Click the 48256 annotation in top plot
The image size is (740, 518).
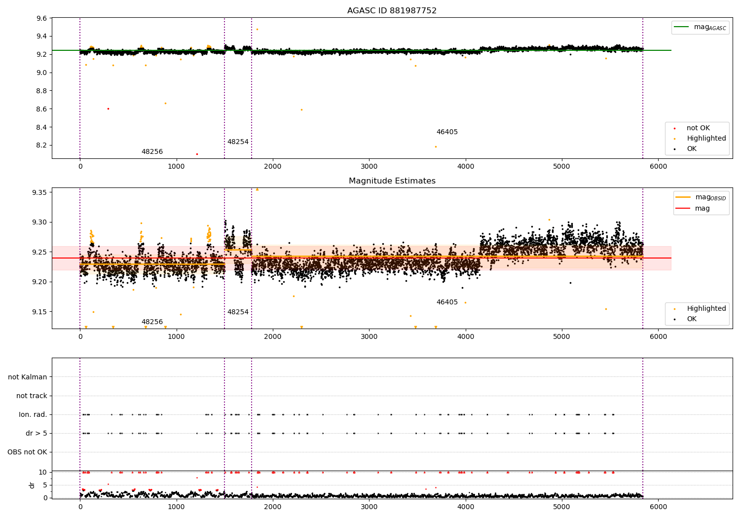click(x=152, y=151)
